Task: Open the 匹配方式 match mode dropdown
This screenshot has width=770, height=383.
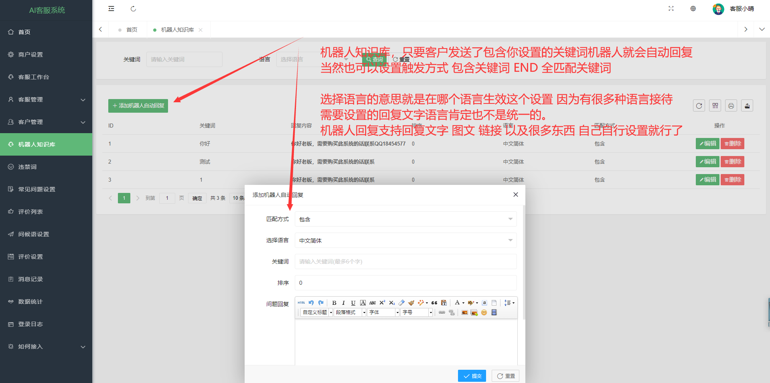Action: [405, 219]
